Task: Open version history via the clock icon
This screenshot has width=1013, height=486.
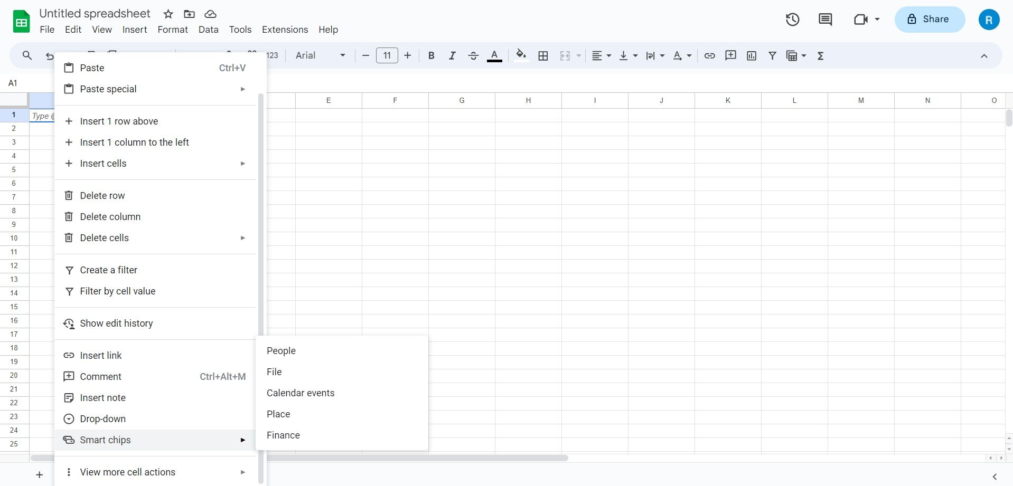Action: coord(792,19)
